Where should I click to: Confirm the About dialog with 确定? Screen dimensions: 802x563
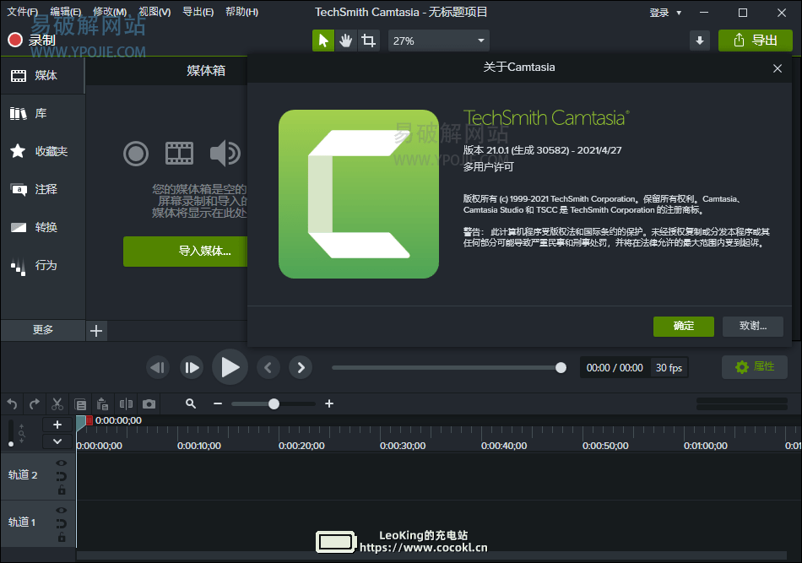click(x=683, y=327)
